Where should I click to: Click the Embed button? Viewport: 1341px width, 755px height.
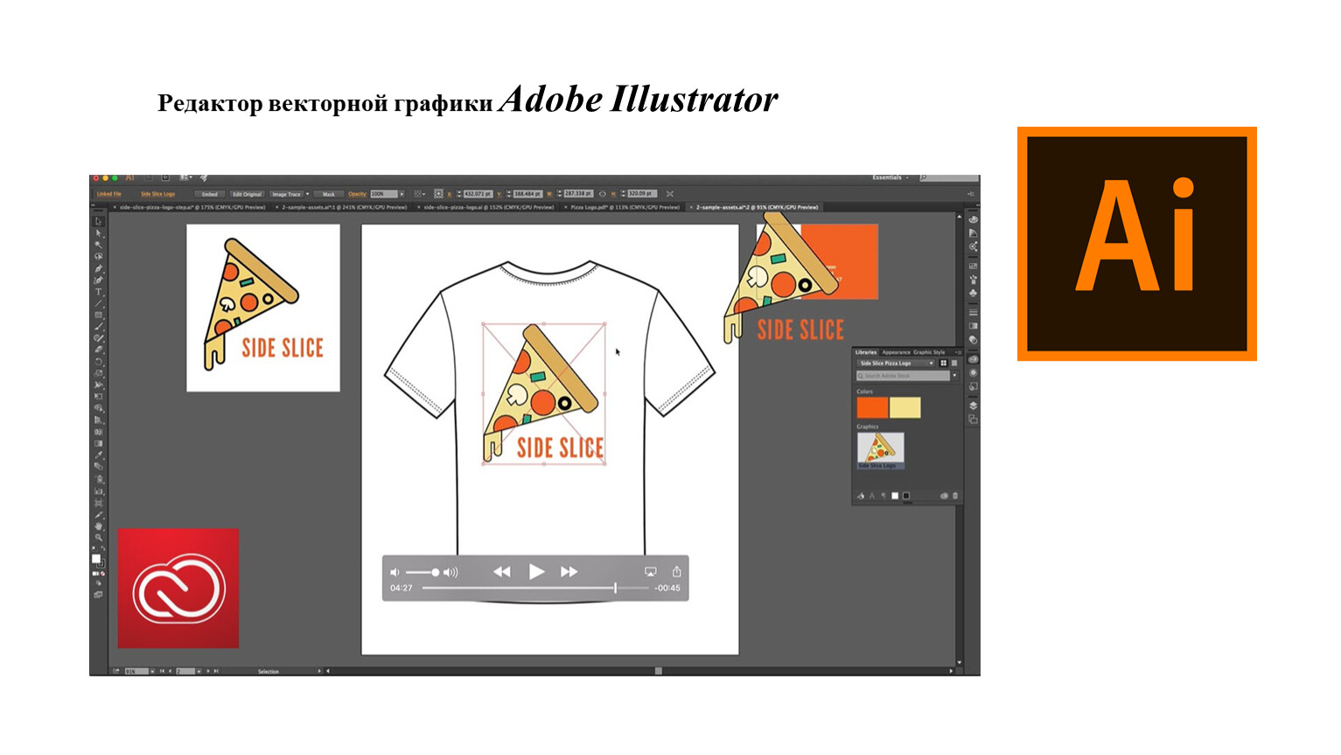(x=210, y=194)
